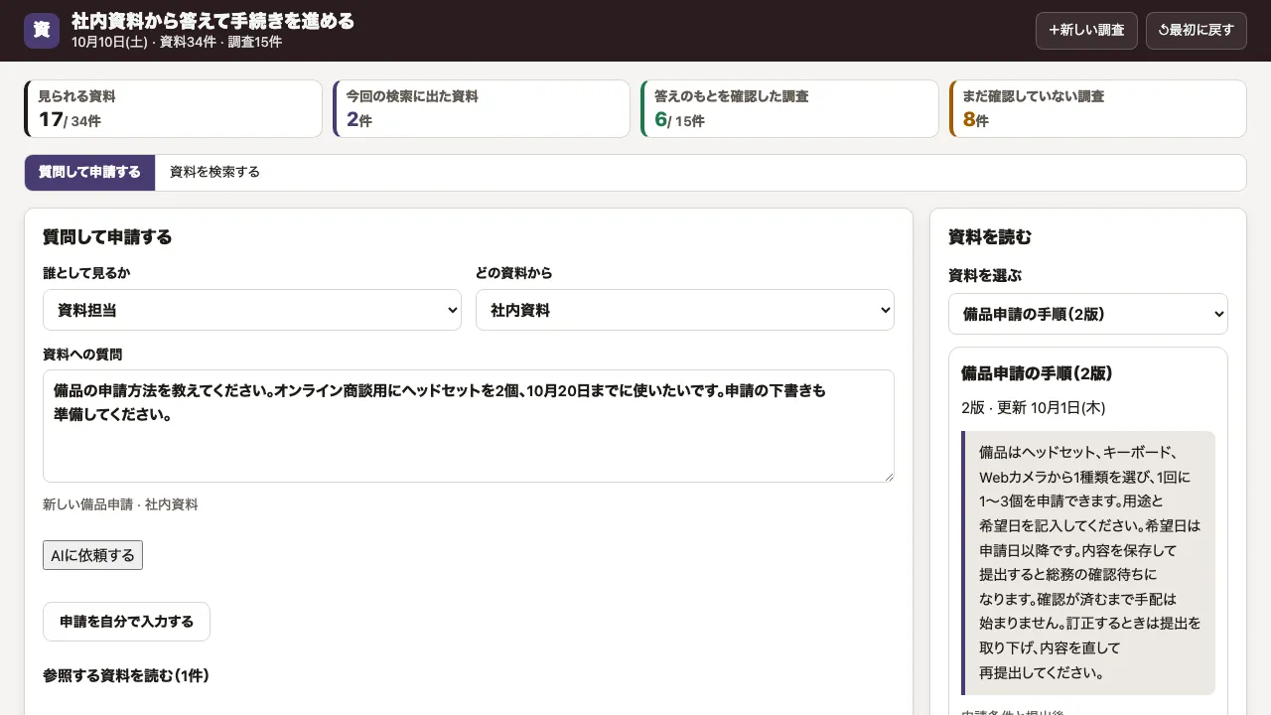
Task: Click the quoted 備品はヘッドセット procedure text
Action: (1088, 562)
